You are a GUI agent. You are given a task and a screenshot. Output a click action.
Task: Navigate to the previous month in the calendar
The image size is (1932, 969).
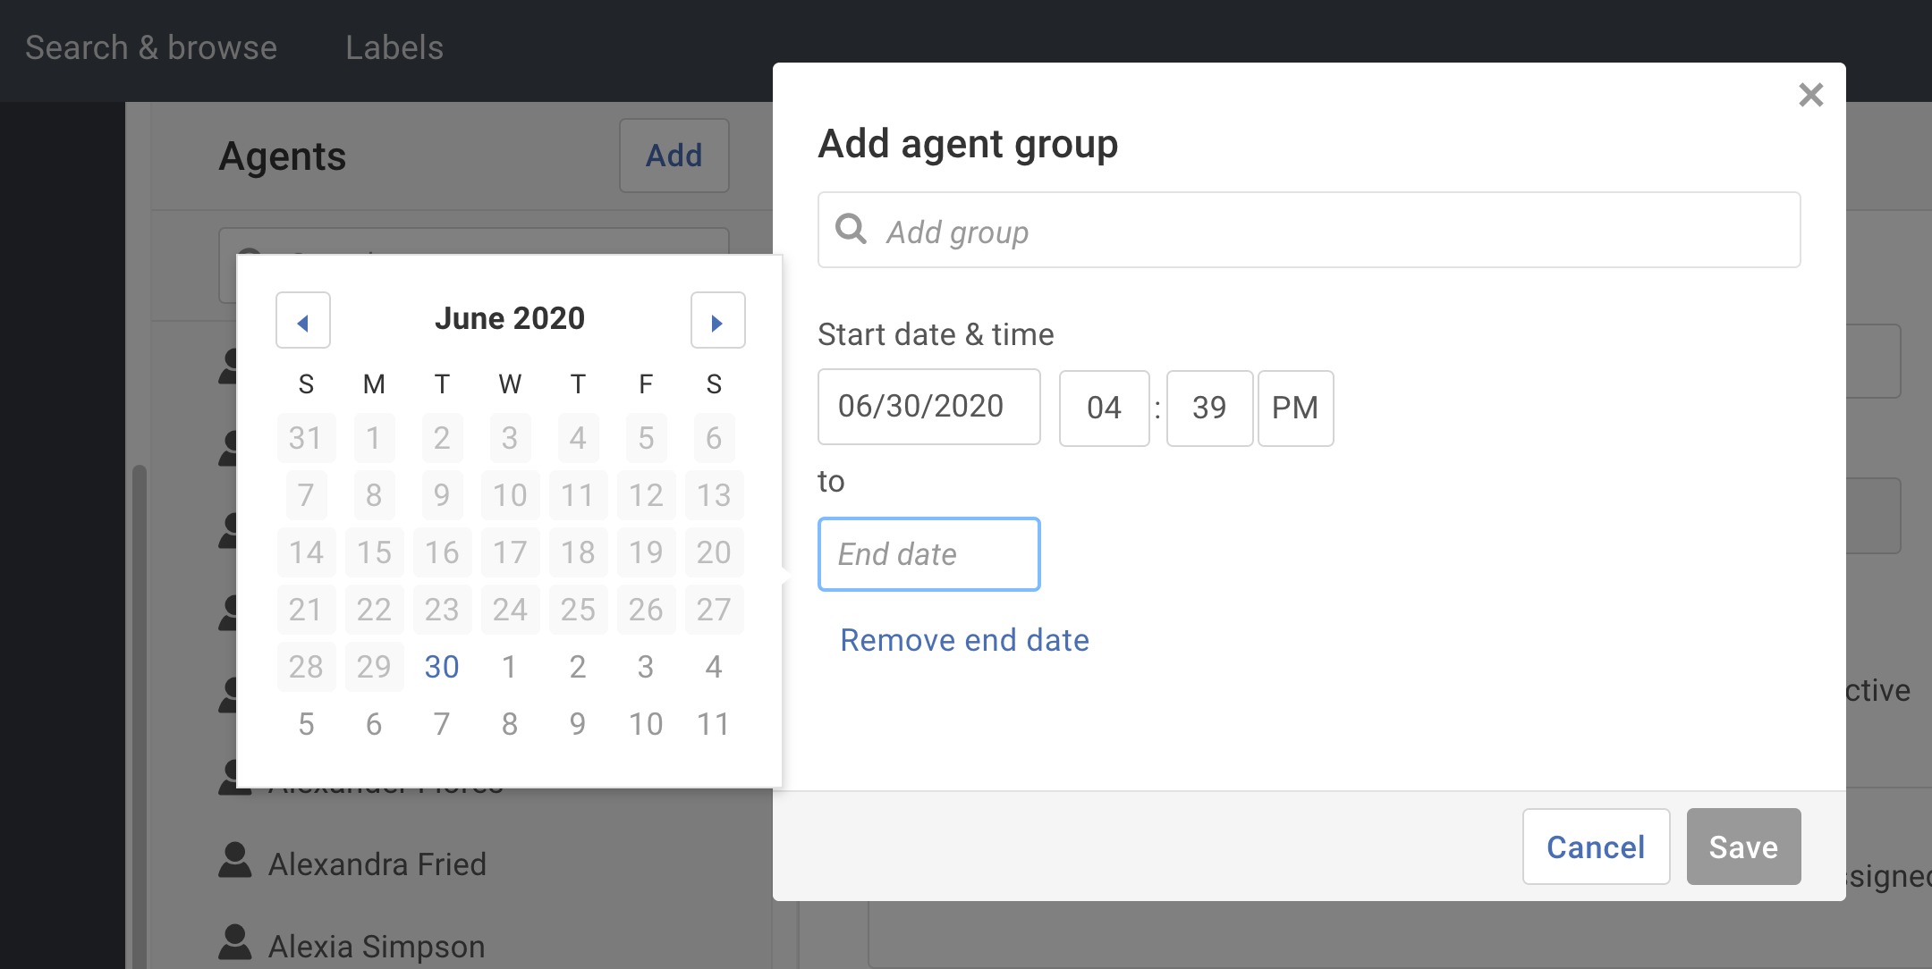[302, 319]
